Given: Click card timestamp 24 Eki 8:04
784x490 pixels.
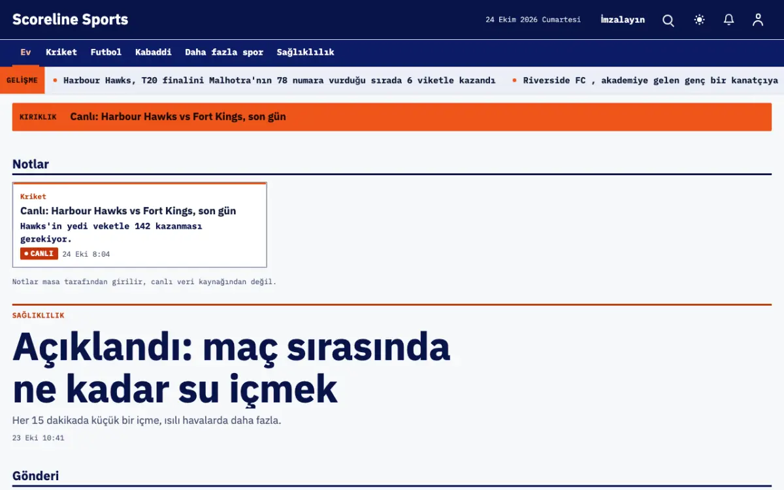Looking at the screenshot, I should (x=86, y=254).
